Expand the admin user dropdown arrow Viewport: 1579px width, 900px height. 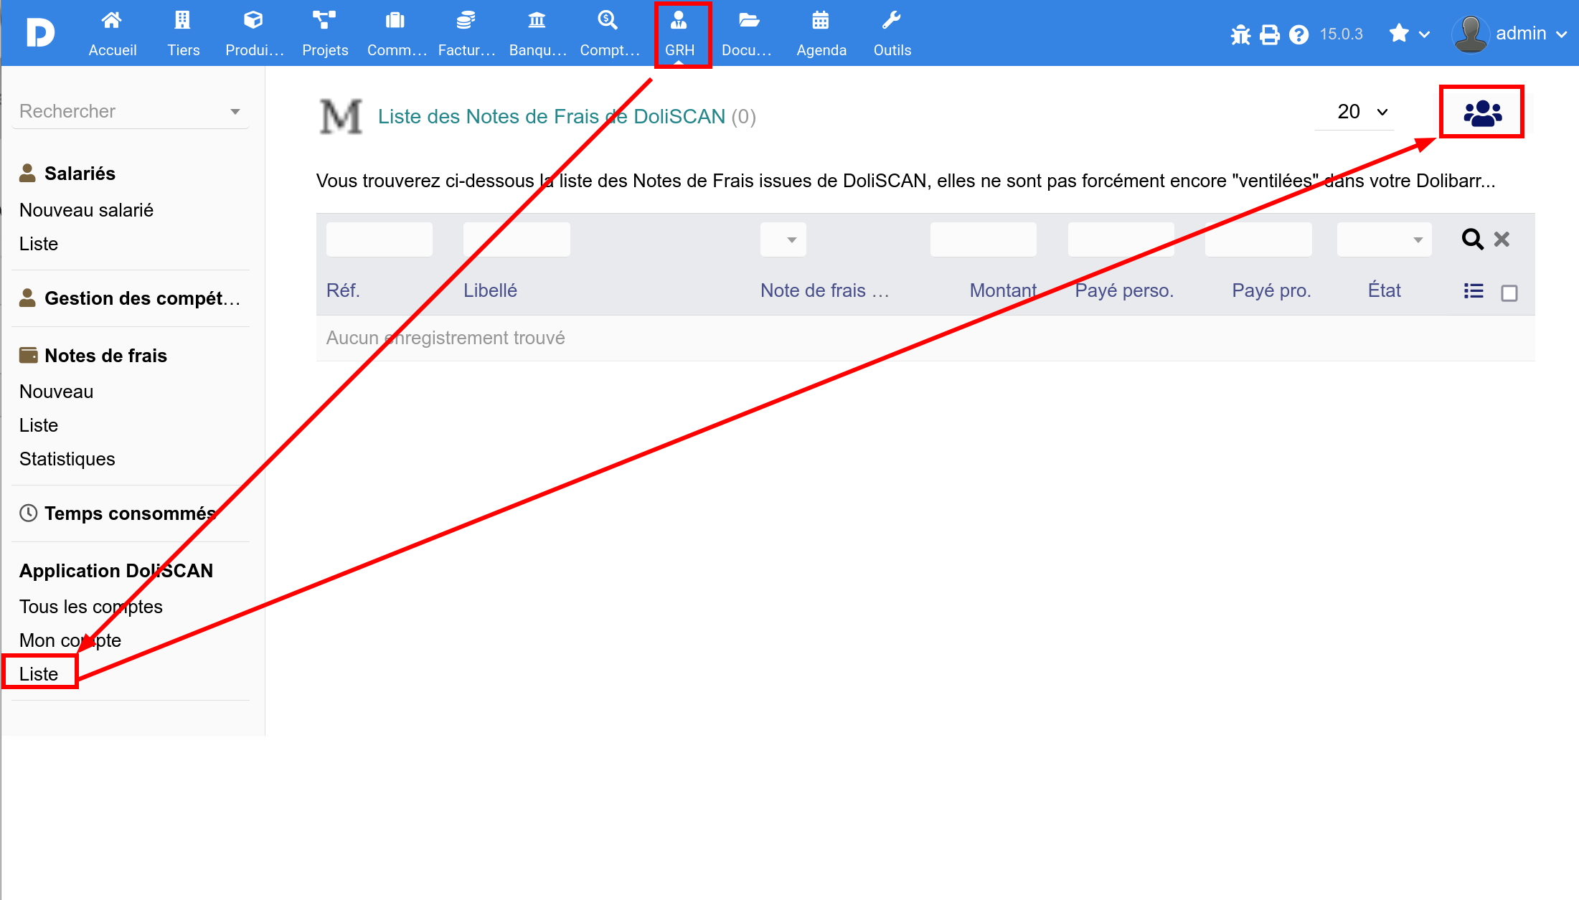[x=1562, y=34]
